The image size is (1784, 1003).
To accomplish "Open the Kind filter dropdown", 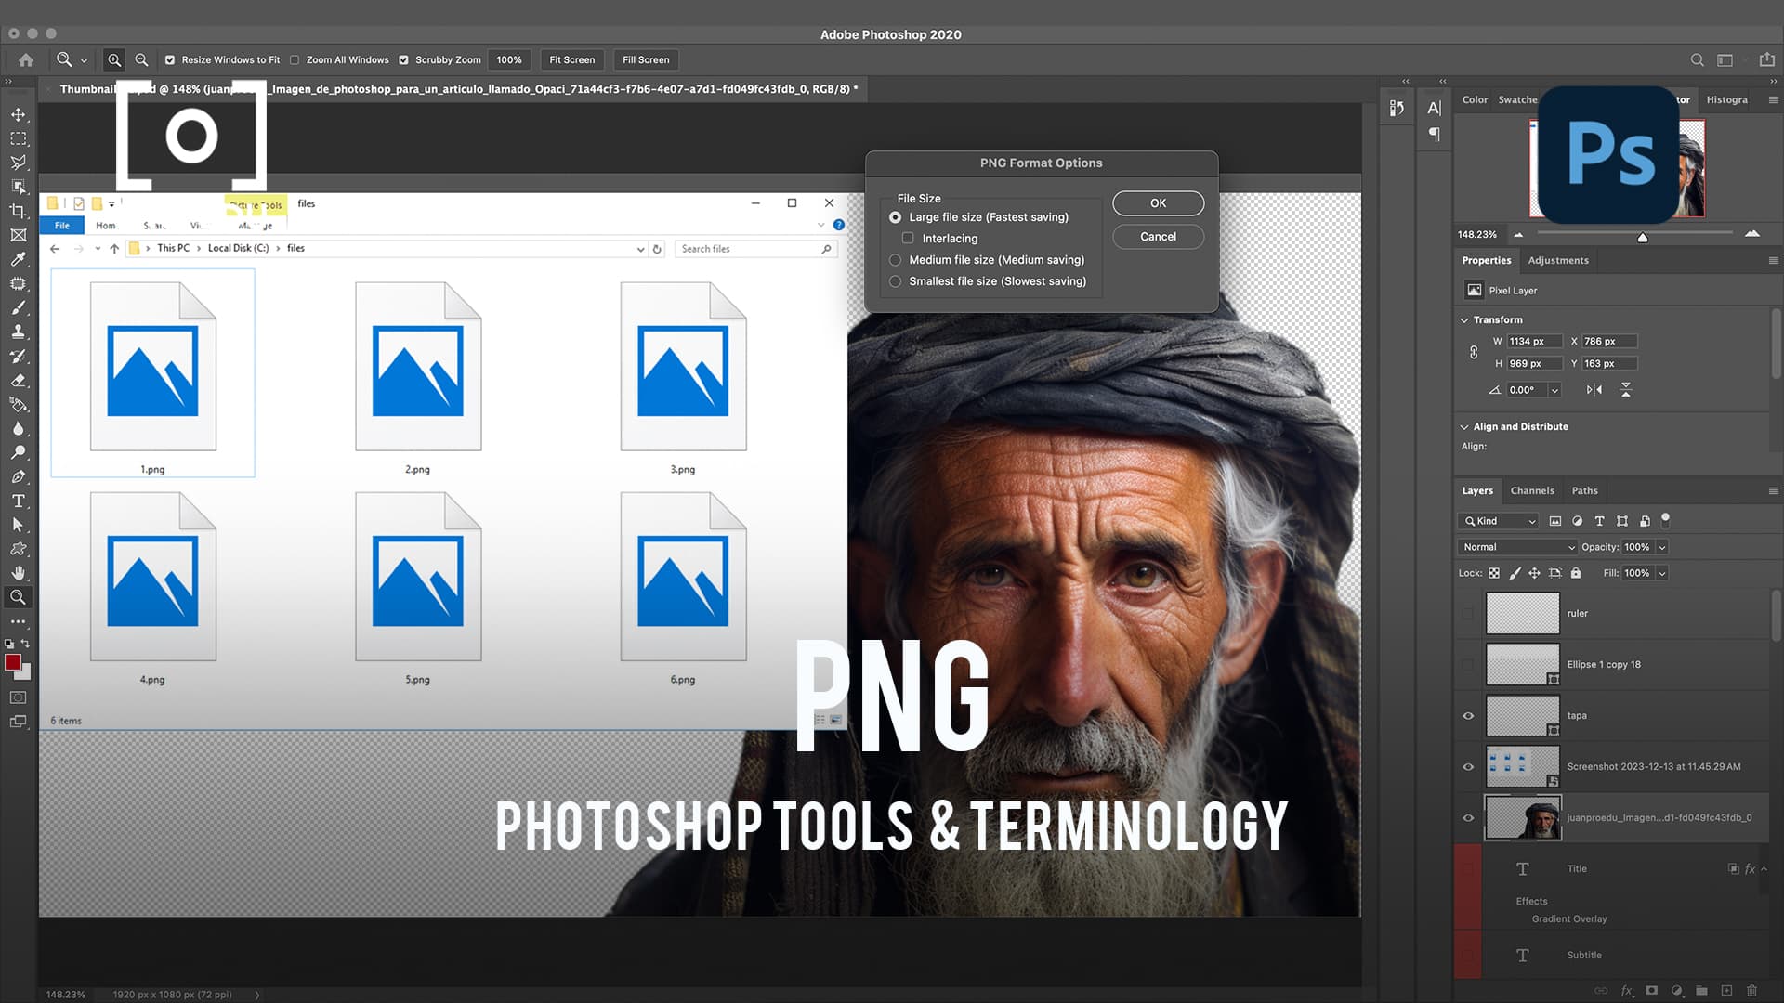I will pyautogui.click(x=1498, y=521).
